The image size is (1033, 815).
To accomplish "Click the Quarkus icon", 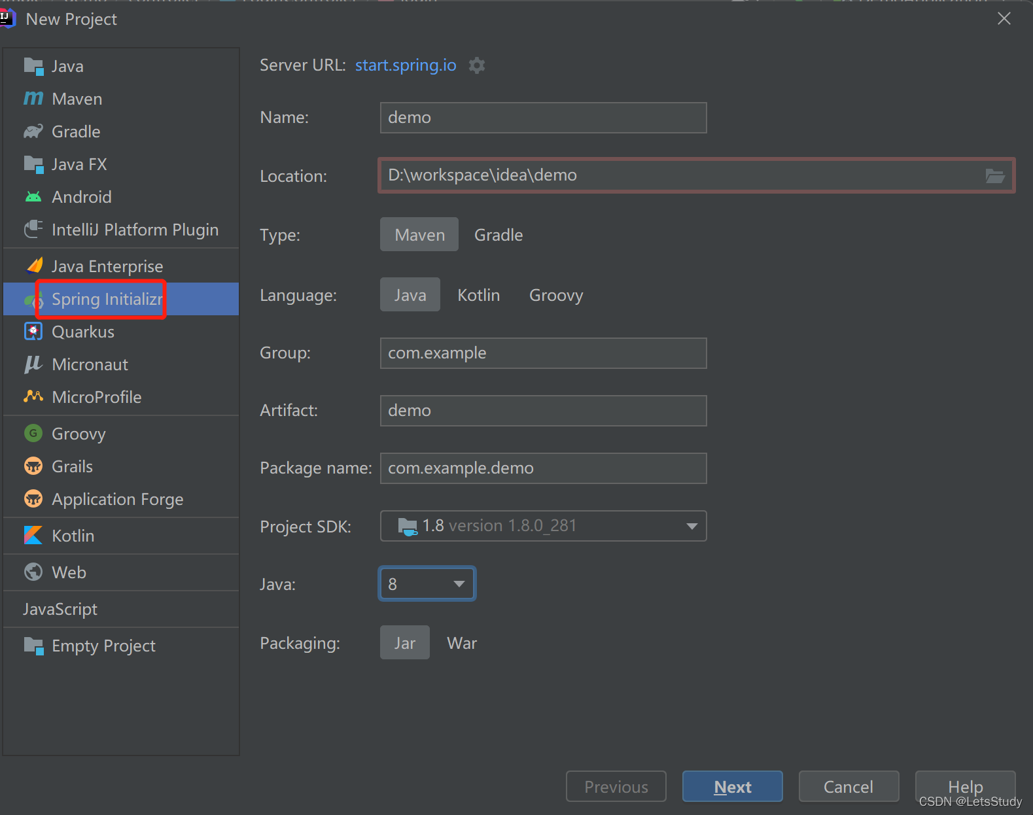I will pyautogui.click(x=33, y=332).
